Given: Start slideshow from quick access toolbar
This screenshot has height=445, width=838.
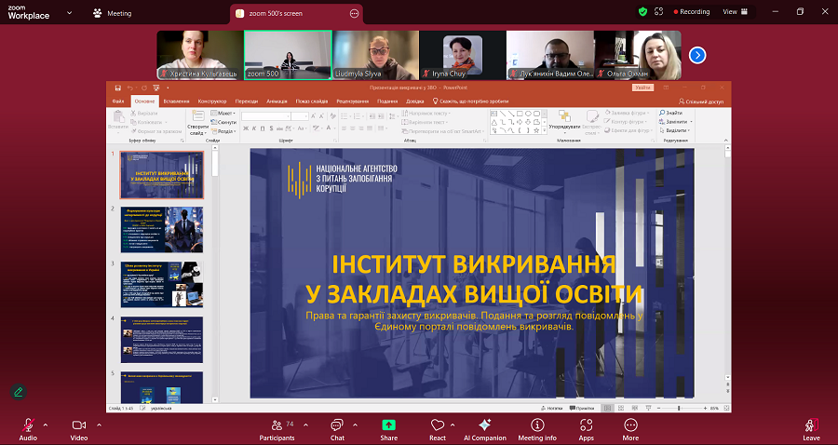Looking at the screenshot, I should tap(156, 88).
